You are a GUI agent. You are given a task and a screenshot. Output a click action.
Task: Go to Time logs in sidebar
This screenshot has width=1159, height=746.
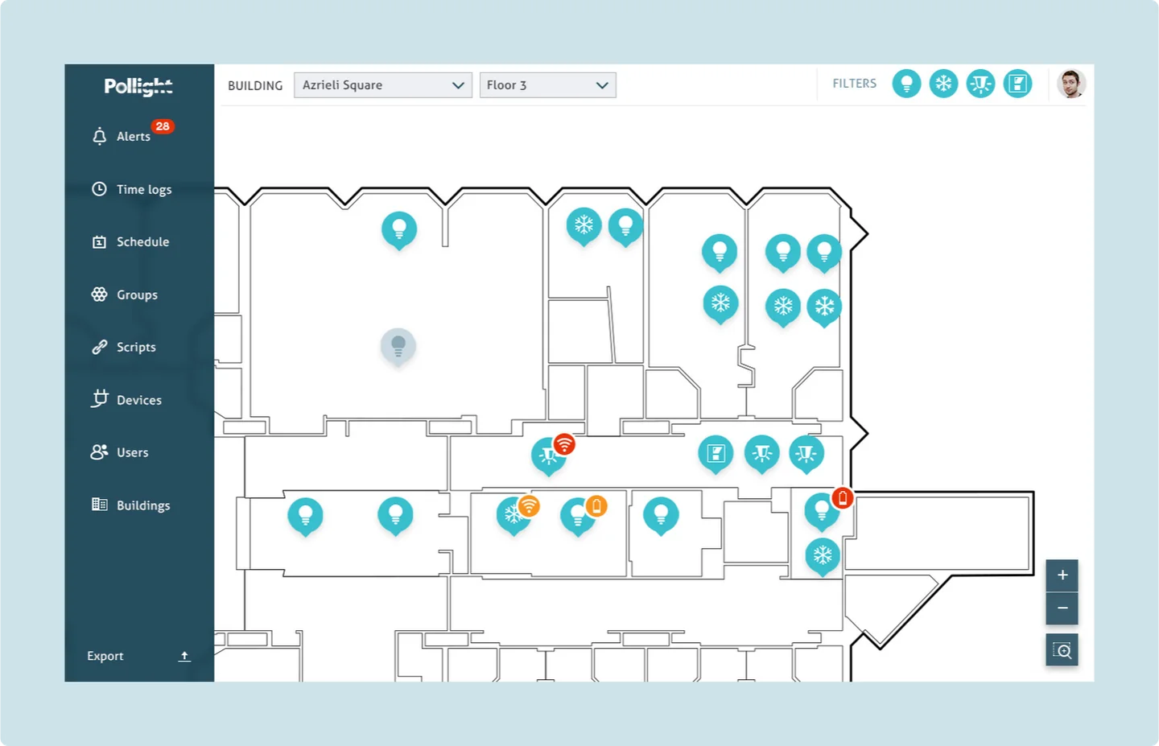[131, 189]
